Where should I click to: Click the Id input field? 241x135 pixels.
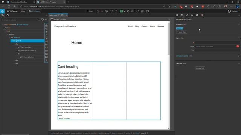tap(217, 42)
